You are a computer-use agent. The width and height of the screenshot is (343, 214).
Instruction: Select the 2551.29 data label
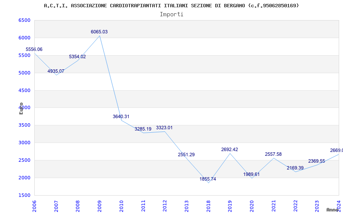click(186, 155)
